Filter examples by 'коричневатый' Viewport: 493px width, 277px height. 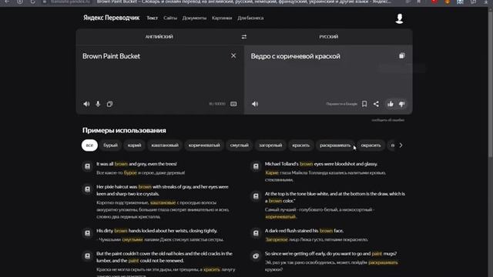tap(204, 145)
